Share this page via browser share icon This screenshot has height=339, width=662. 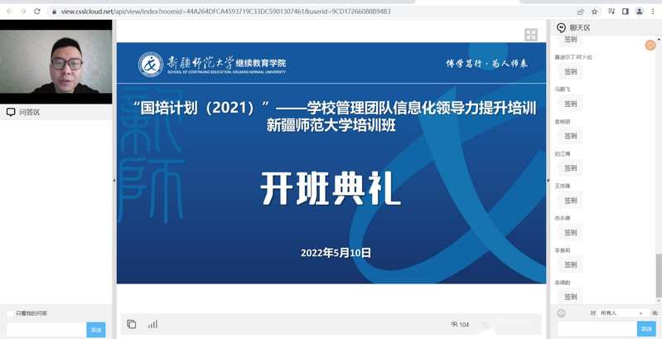581,12
